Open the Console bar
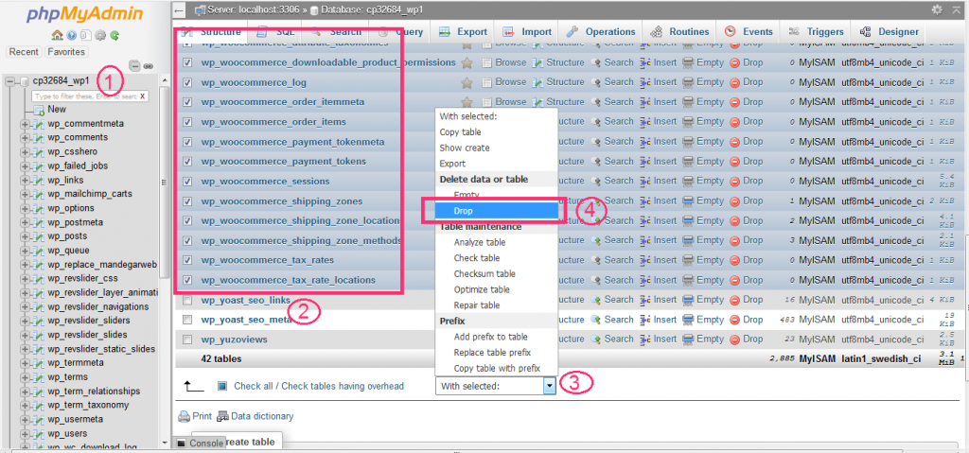This screenshot has height=453, width=969. [x=200, y=444]
